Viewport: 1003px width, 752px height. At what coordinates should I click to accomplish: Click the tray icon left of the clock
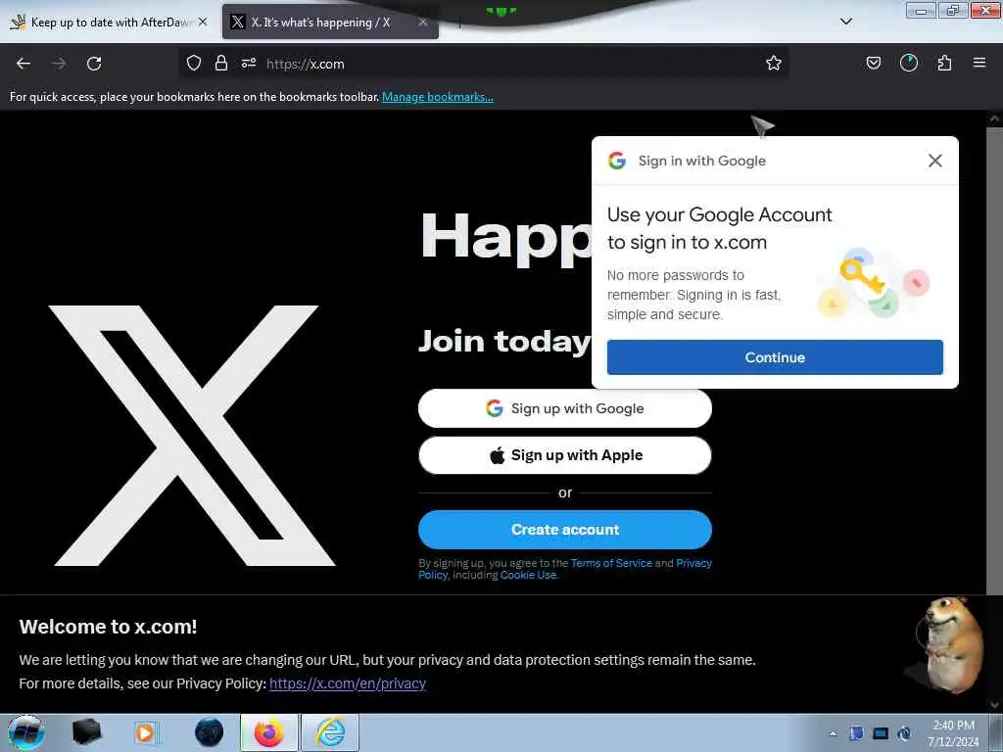904,733
